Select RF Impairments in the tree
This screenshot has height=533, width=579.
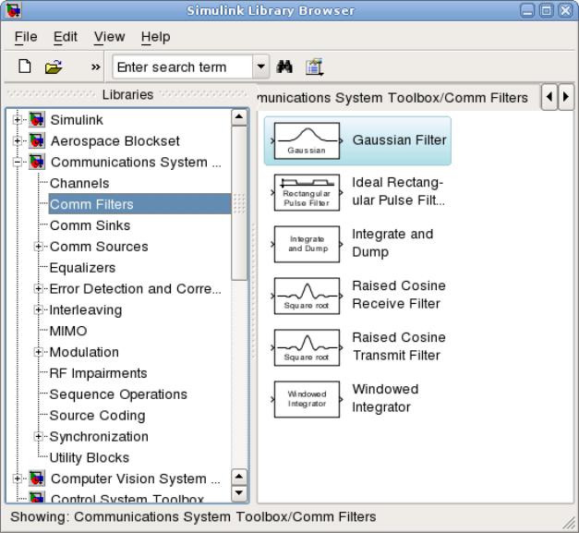click(x=98, y=373)
